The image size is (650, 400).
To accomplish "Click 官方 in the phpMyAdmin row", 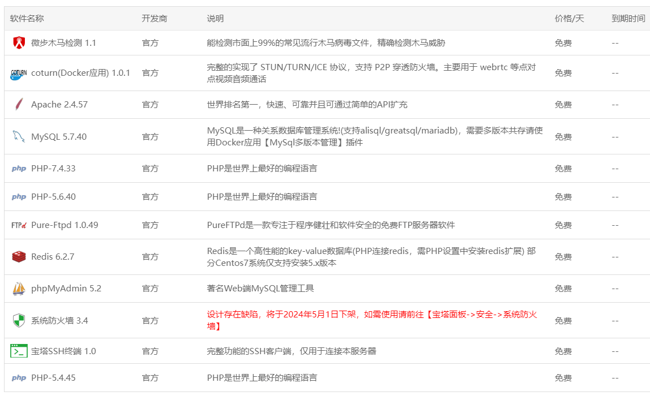I will [150, 289].
